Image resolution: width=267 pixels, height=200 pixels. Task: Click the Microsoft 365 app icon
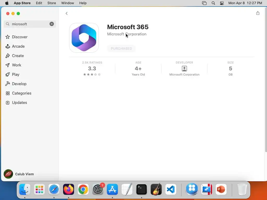(84, 38)
